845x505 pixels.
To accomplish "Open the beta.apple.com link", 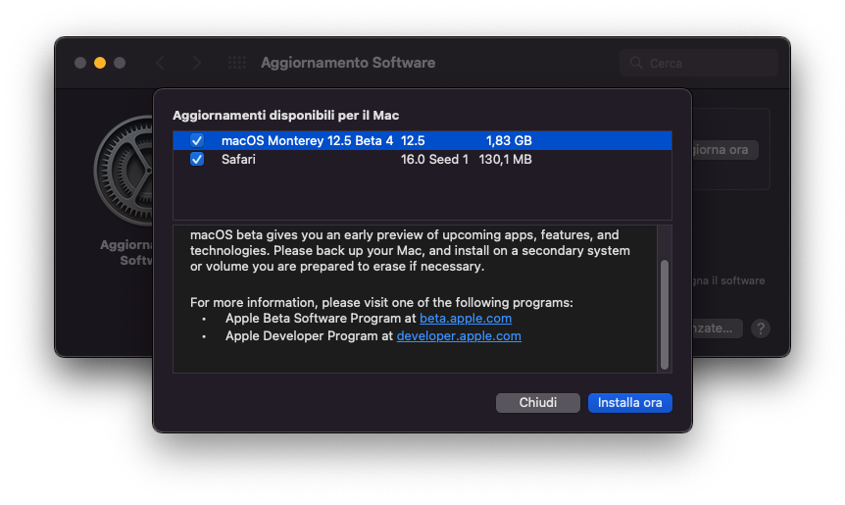I will click(x=466, y=319).
